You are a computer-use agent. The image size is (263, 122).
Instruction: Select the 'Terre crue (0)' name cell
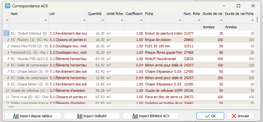(29, 97)
